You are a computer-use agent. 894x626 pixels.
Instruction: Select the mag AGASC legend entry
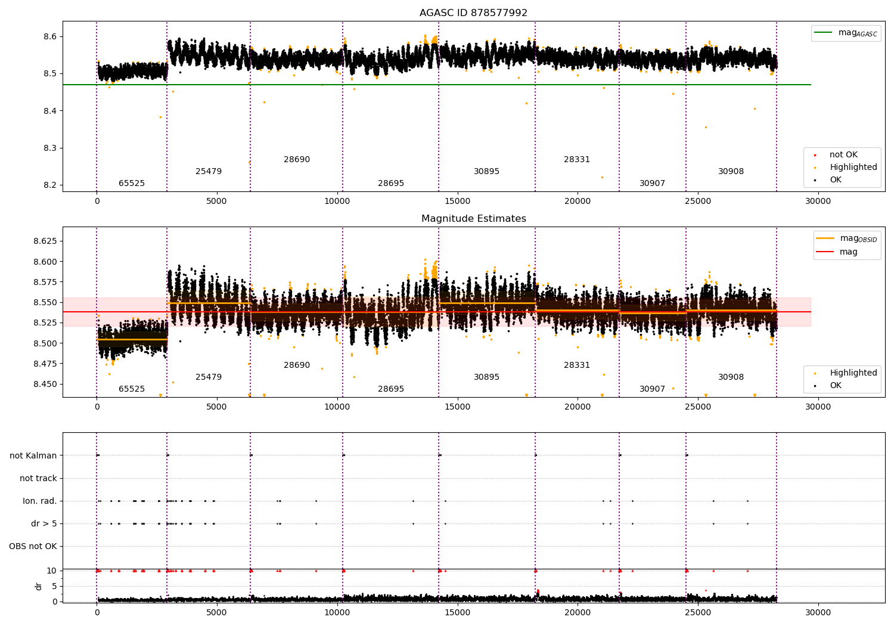pyautogui.click(x=846, y=33)
